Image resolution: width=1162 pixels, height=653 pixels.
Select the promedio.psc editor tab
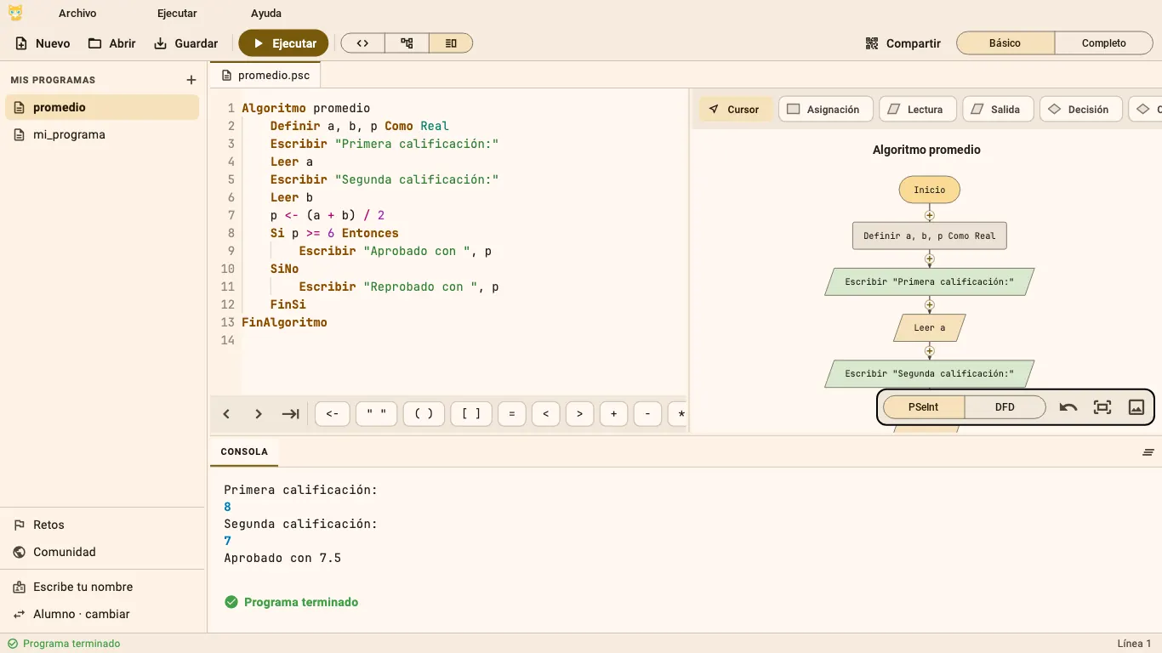coord(265,76)
